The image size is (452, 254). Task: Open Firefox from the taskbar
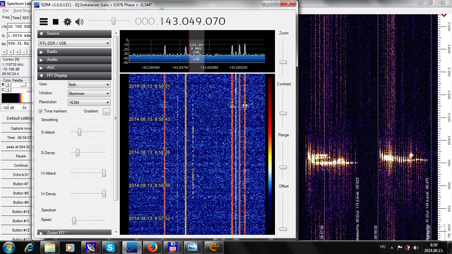point(152,247)
